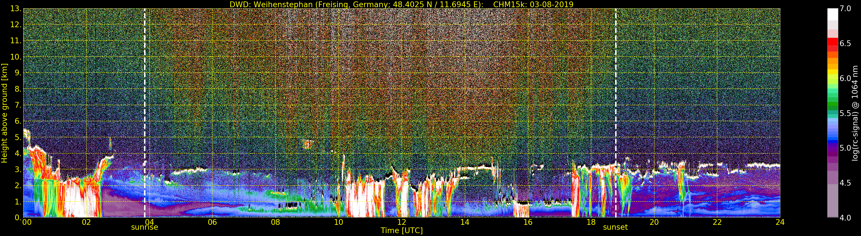Click the x-axis tick label "00"

pos(27,222)
